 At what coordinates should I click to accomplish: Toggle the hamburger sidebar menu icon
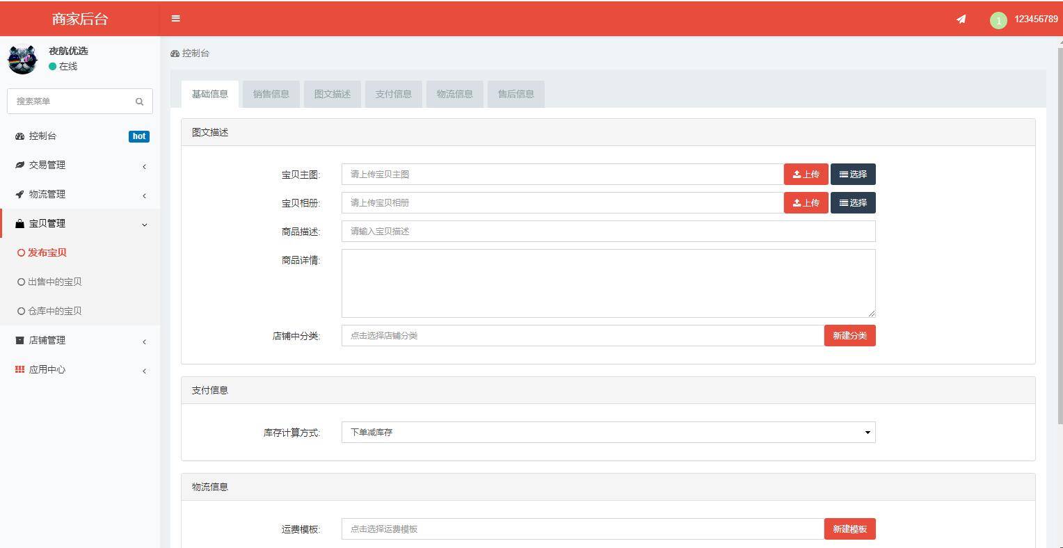[175, 19]
